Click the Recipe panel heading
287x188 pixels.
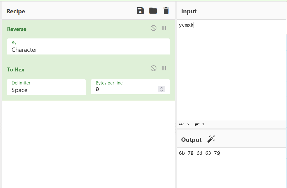(16, 11)
